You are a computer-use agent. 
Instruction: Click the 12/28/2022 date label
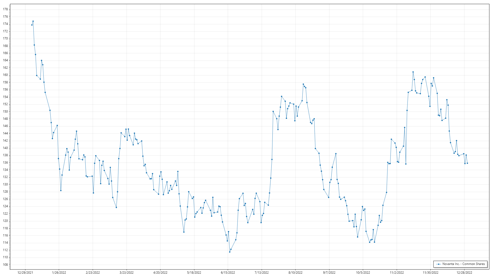464,273
